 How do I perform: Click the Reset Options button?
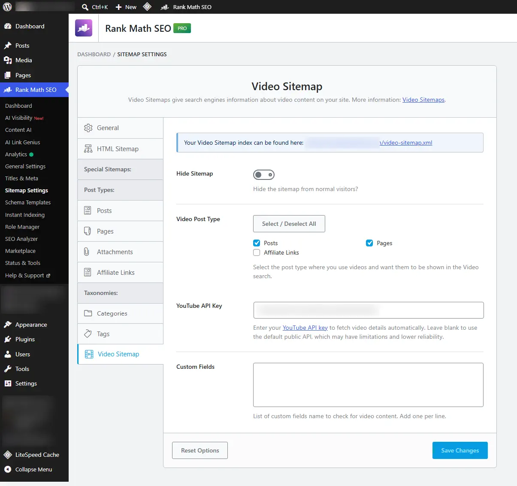point(200,450)
